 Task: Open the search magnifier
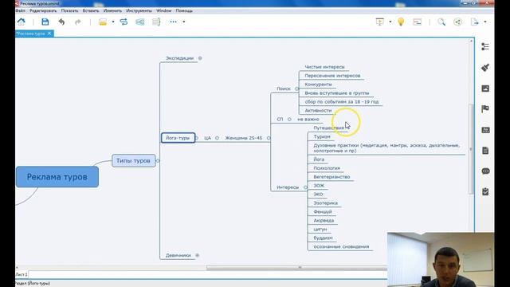tap(441, 22)
